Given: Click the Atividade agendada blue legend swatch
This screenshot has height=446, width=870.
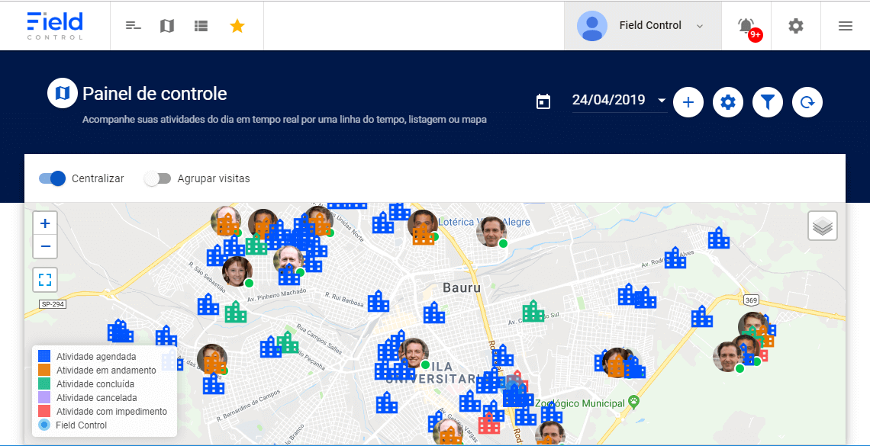Looking at the screenshot, I should click(44, 356).
